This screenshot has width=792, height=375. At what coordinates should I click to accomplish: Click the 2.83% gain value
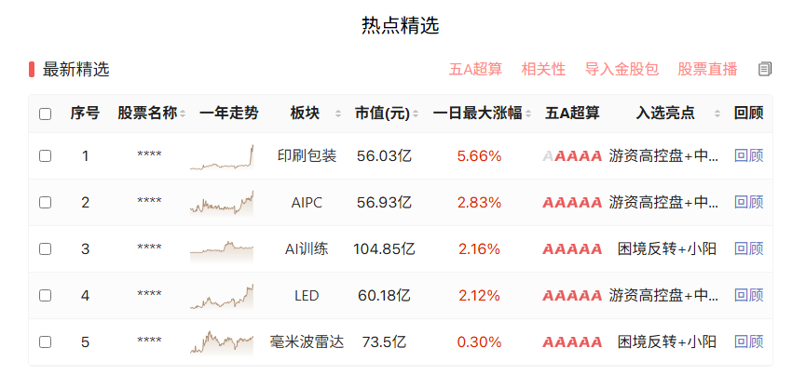(479, 203)
